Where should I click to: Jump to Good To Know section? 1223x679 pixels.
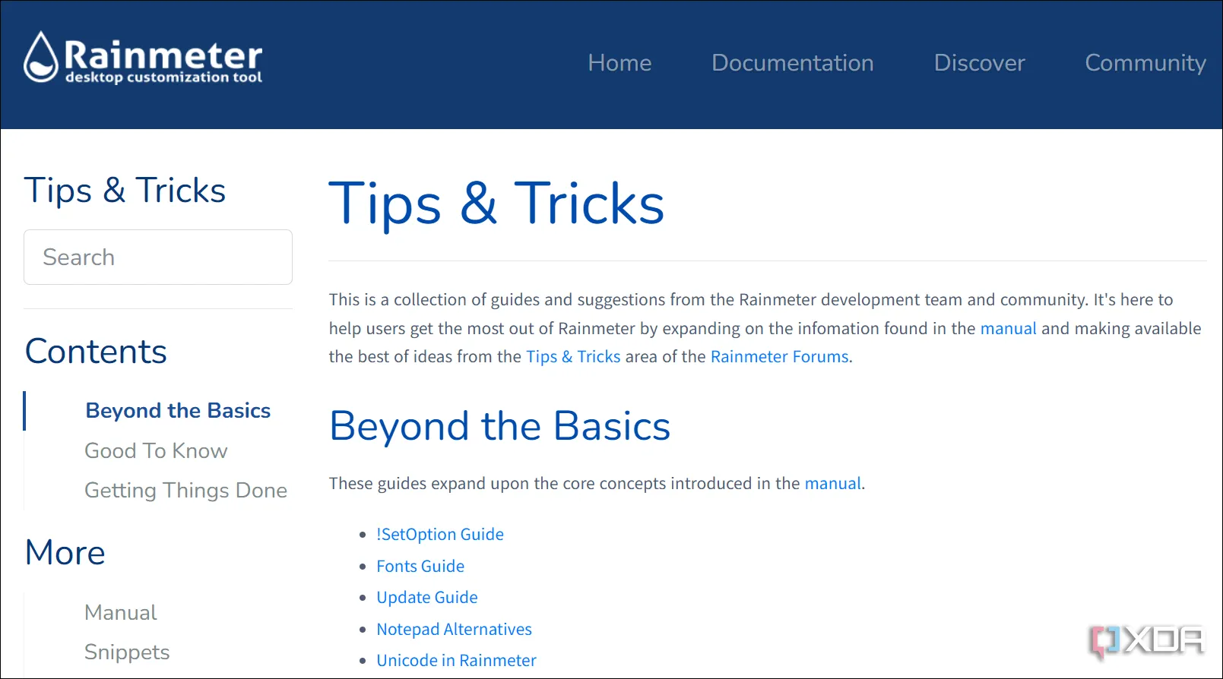tap(156, 451)
